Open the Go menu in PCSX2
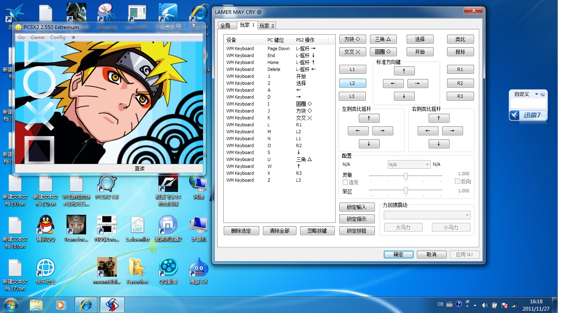 point(21,37)
